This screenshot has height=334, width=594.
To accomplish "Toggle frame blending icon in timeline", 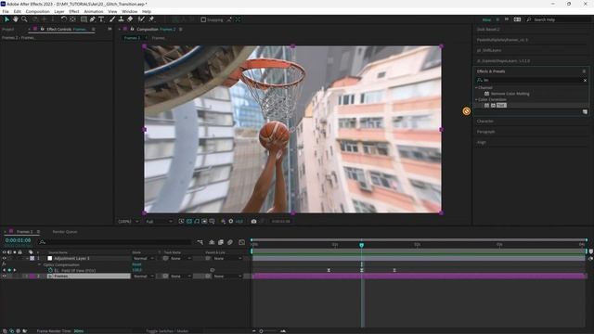I will (x=221, y=242).
